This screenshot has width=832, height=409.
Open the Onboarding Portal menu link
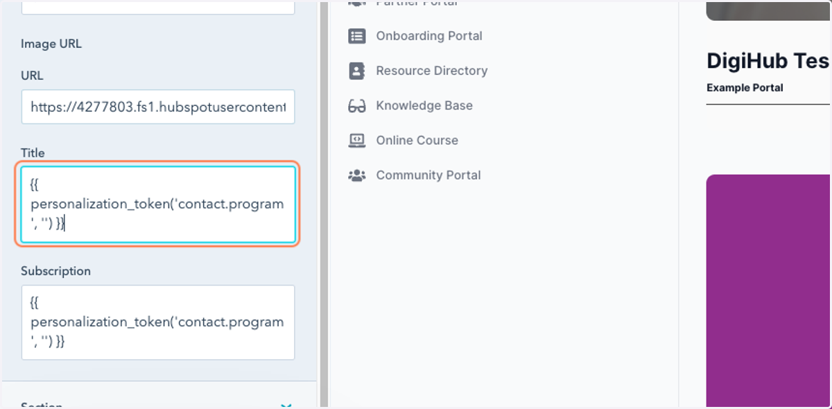tap(429, 36)
